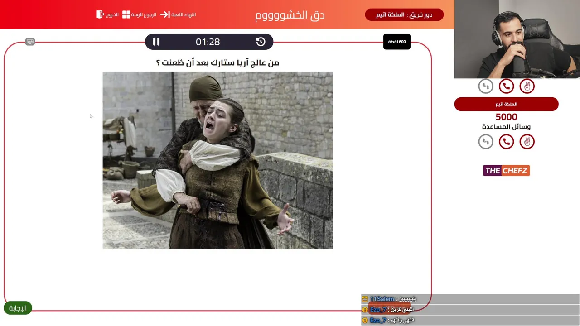
Task: Use the phone-call lifeline above the الملكة اتيم name bar
Action: click(506, 86)
